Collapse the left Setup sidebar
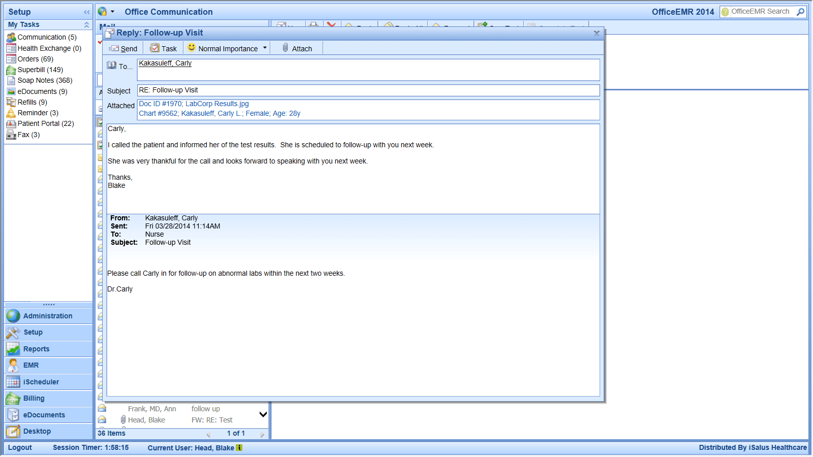Image resolution: width=813 pixels, height=457 pixels. tap(86, 12)
